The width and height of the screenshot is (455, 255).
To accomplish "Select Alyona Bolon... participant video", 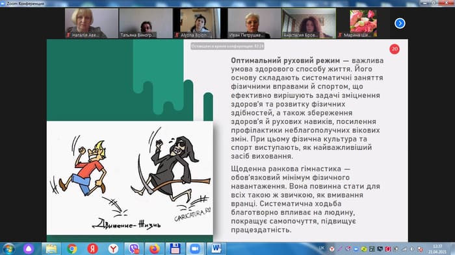I will 198,23.
